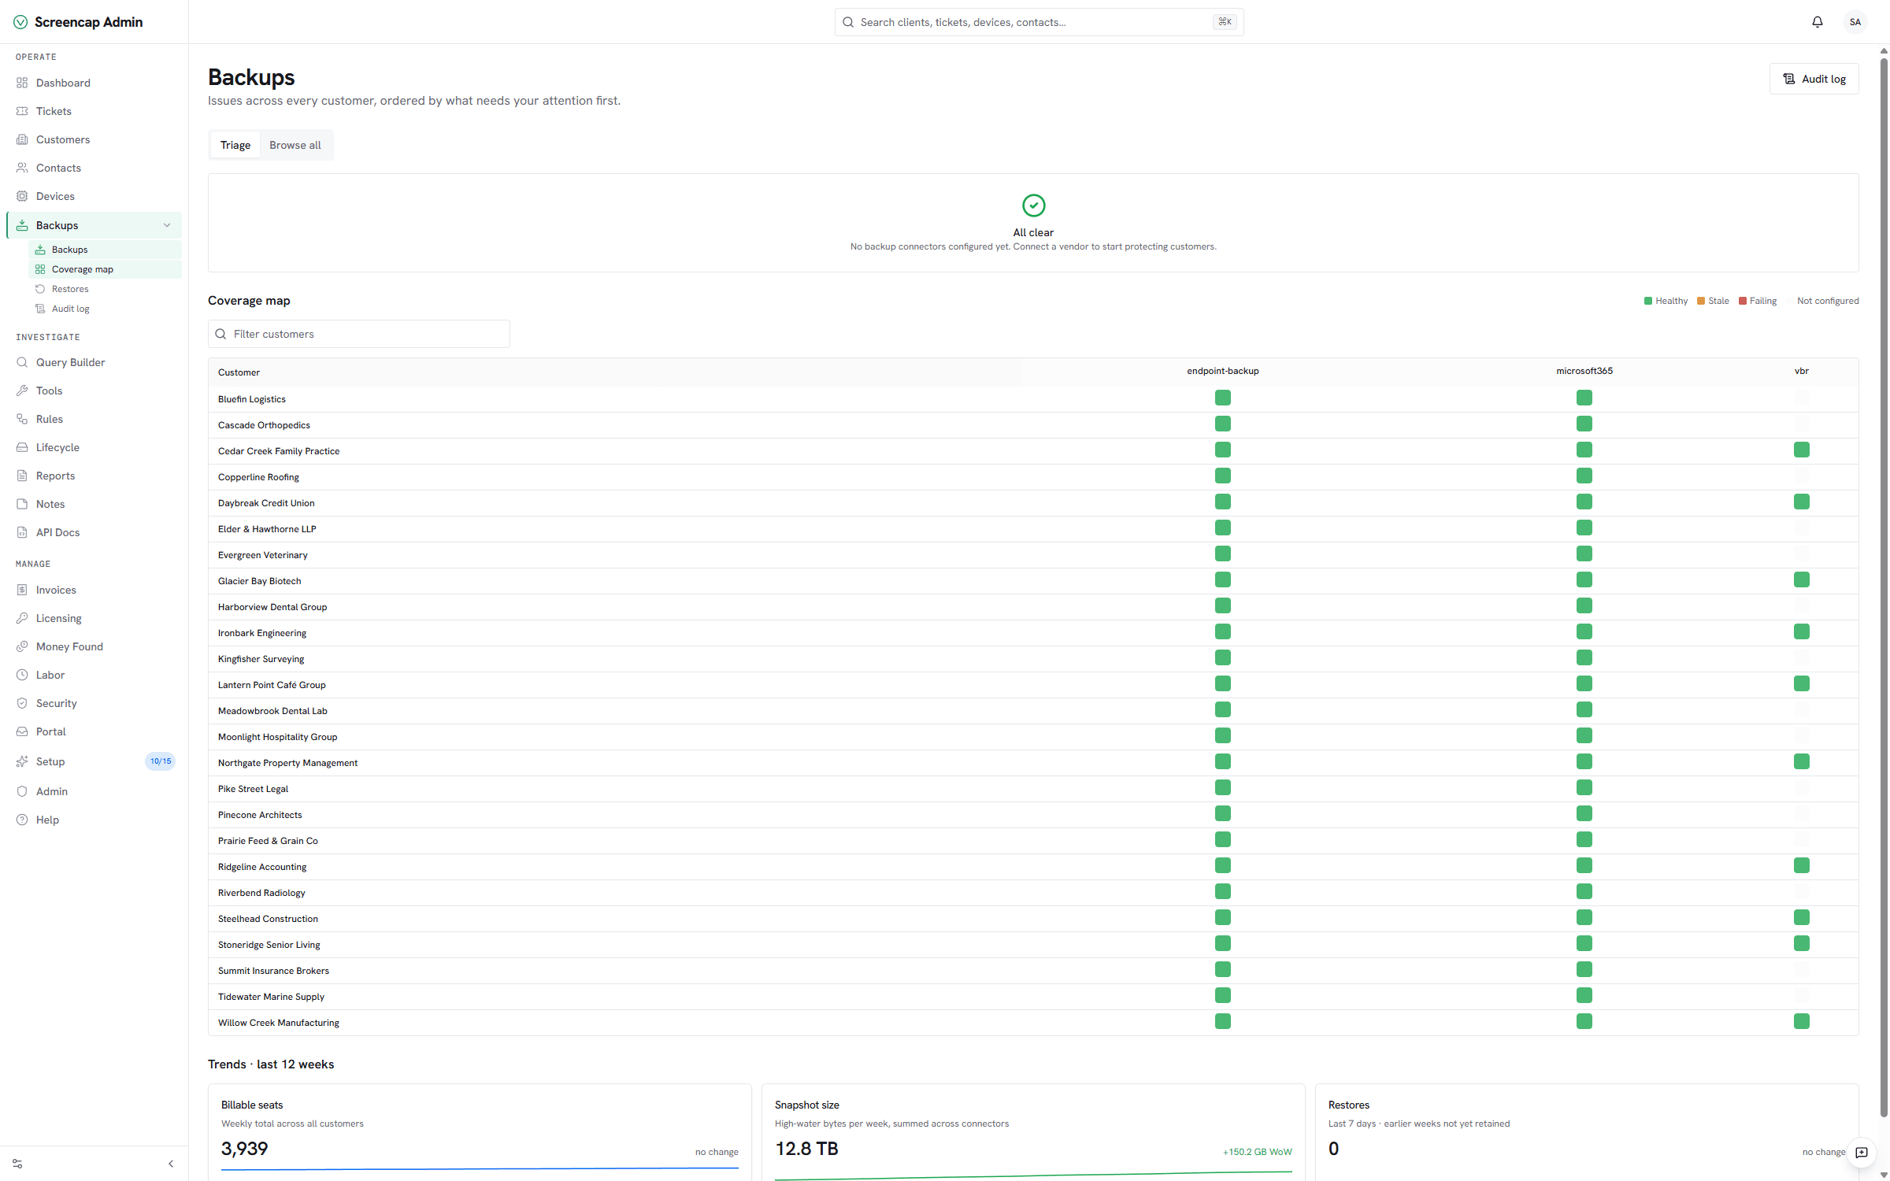Image resolution: width=1890 pixels, height=1181 pixels.
Task: Click the Snapshot size value 12.8 TB
Action: tap(806, 1149)
